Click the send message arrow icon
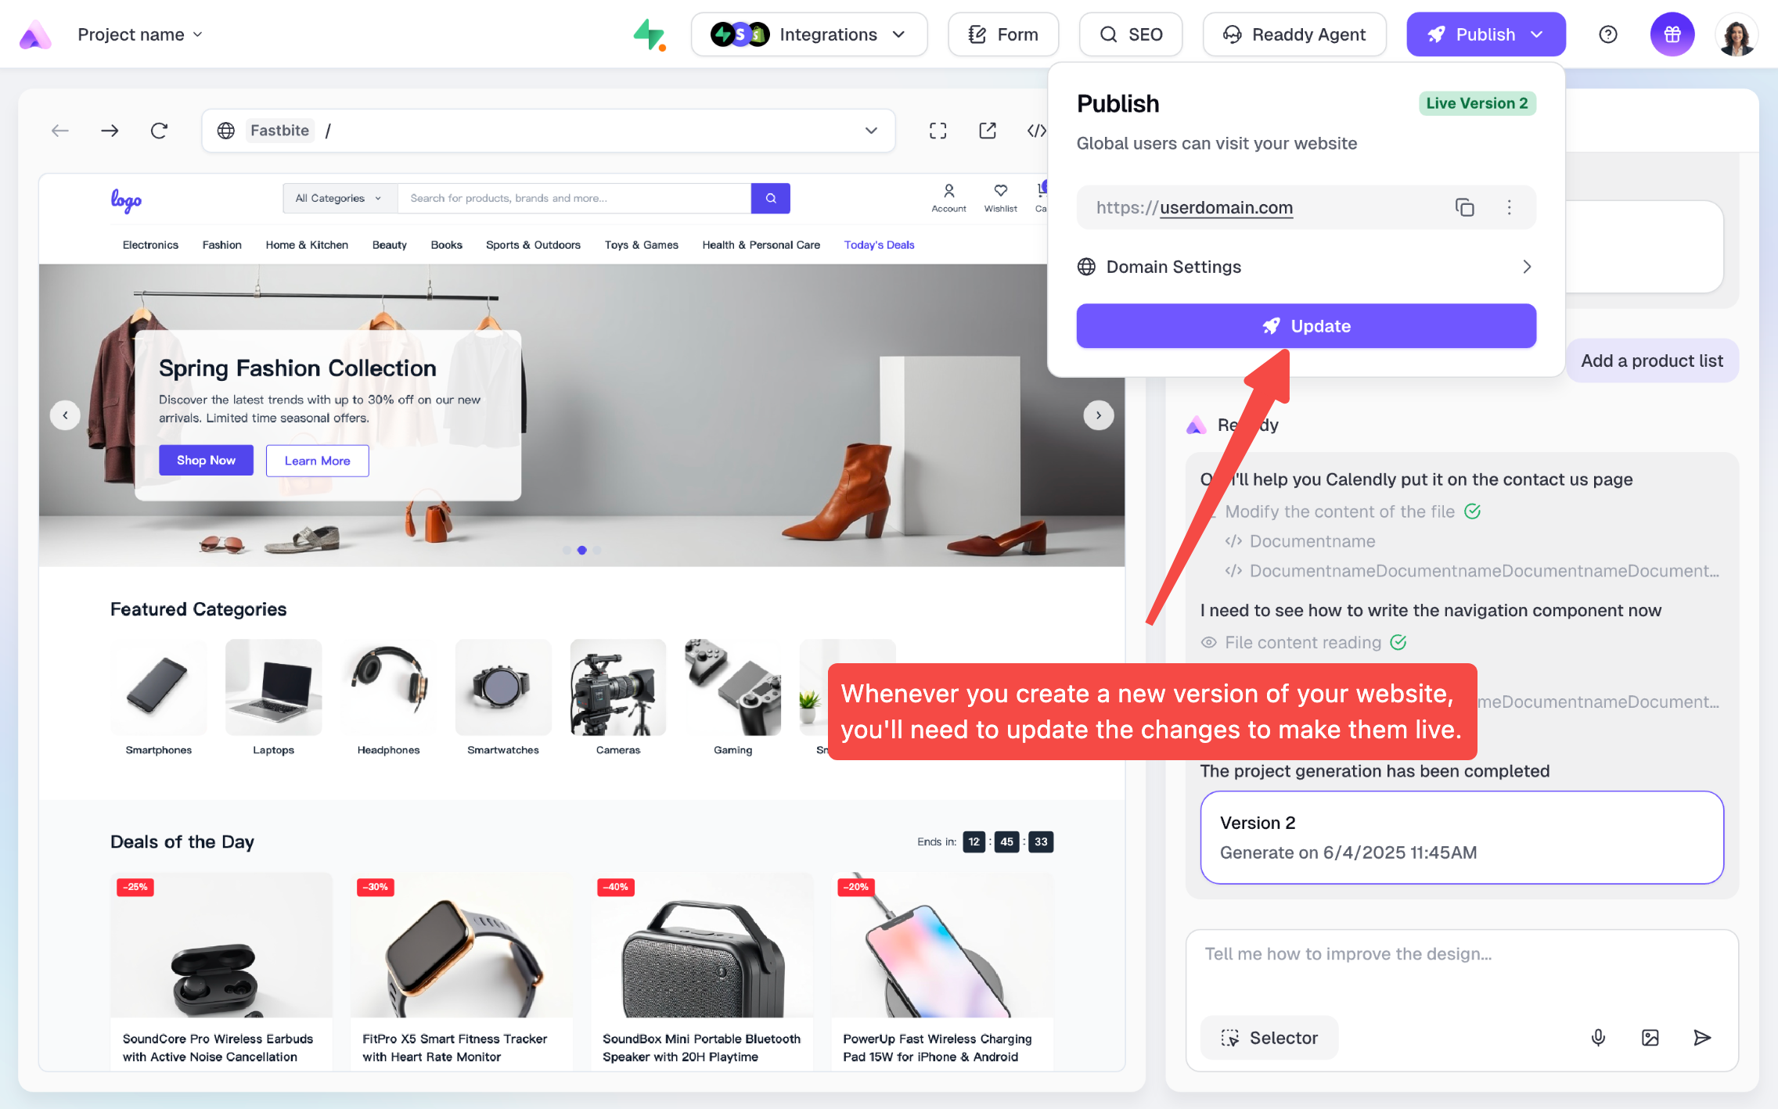Image resolution: width=1778 pixels, height=1109 pixels. pos(1701,1038)
